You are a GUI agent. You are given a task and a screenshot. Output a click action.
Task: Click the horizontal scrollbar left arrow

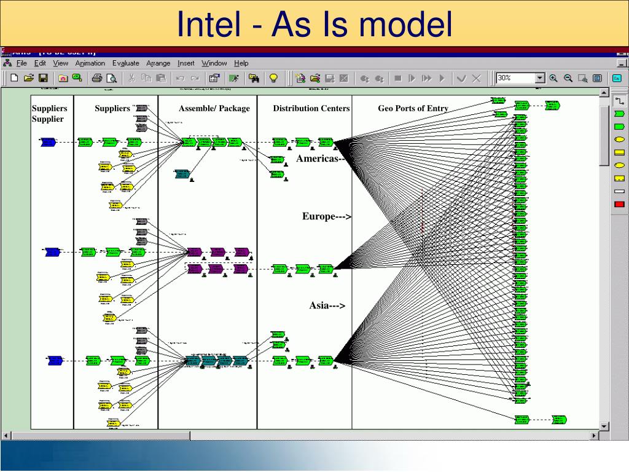coord(6,436)
